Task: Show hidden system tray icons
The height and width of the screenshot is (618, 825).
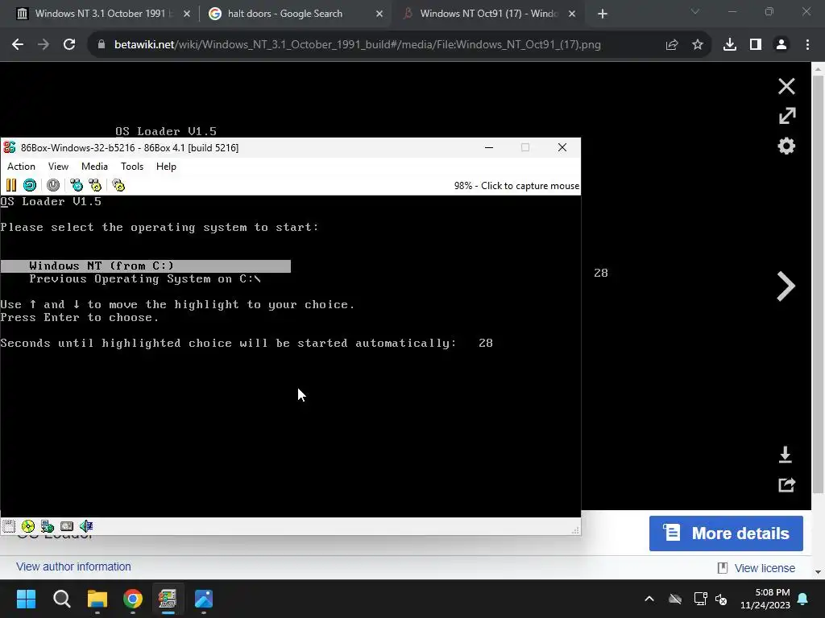Action: click(x=649, y=599)
